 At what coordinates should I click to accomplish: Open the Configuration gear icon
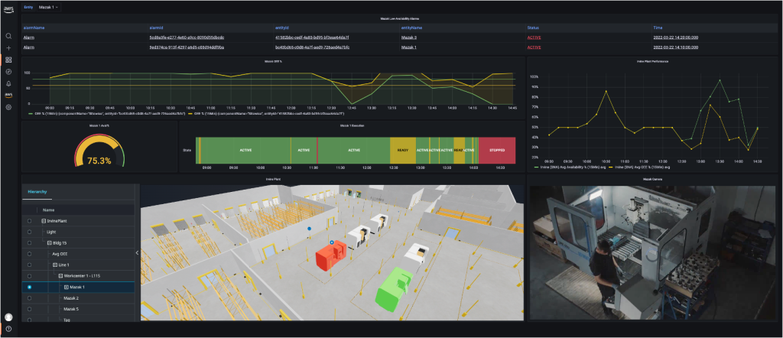(8, 107)
